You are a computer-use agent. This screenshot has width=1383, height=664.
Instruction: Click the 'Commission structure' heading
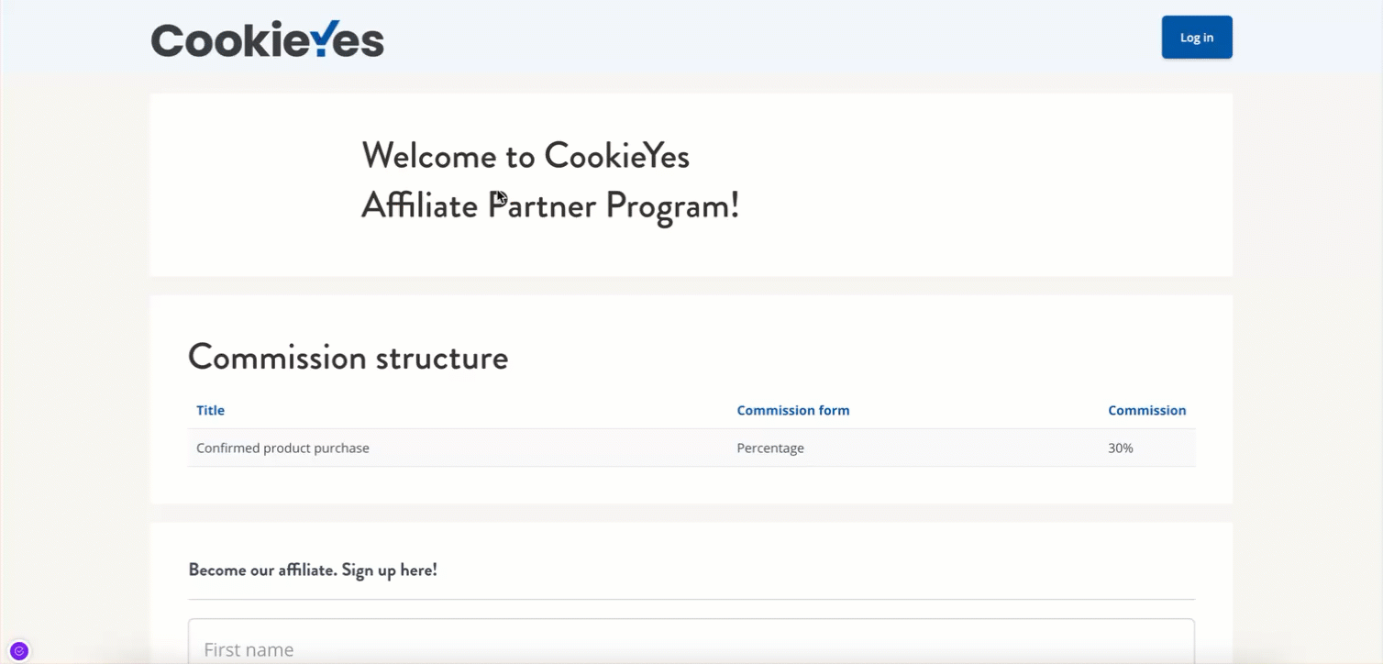pyautogui.click(x=348, y=358)
